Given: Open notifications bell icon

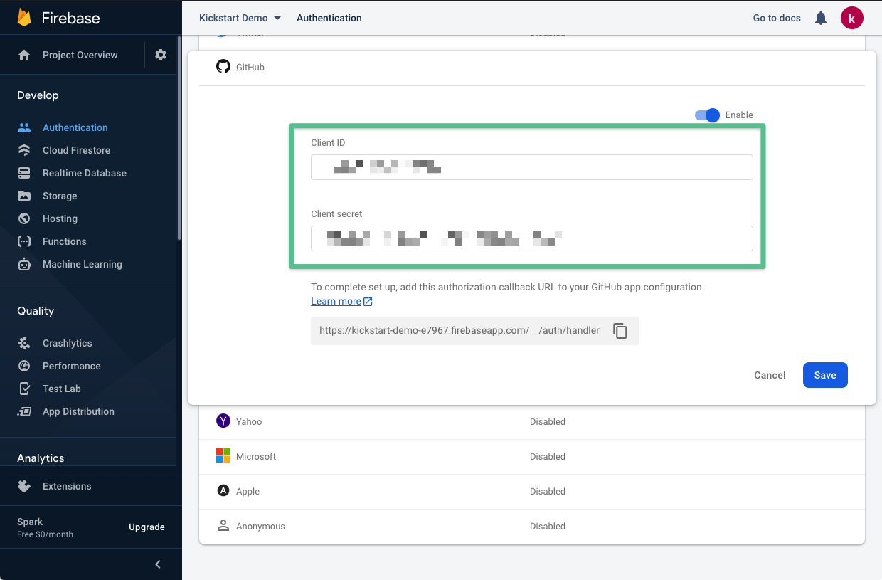Looking at the screenshot, I should click(821, 18).
